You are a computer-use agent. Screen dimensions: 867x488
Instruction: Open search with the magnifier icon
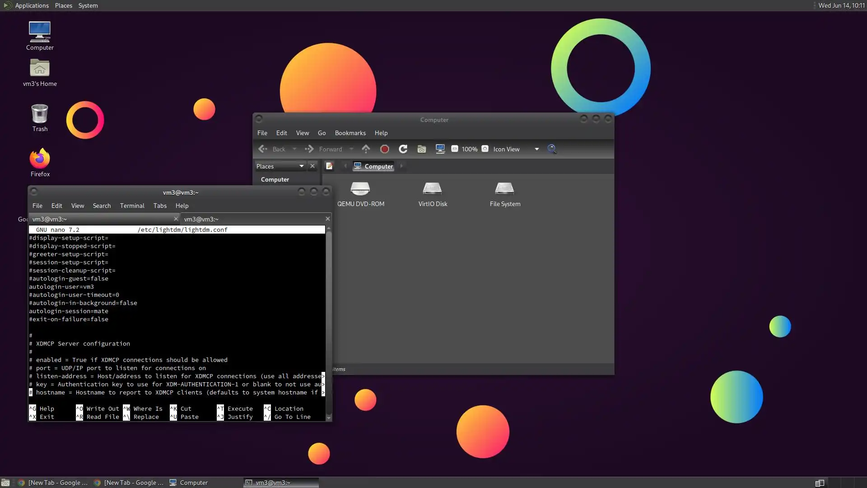[x=552, y=149]
